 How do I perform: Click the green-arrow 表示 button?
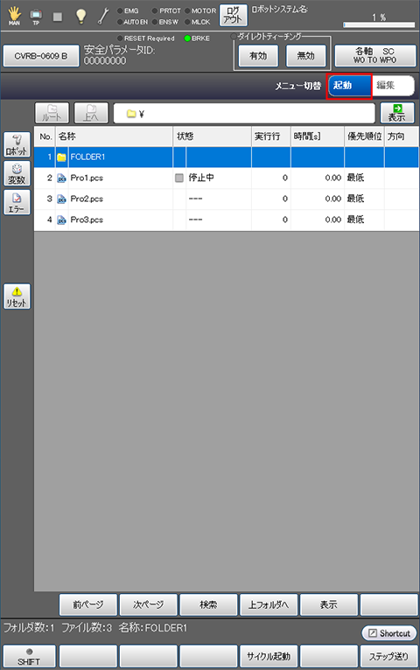pos(397,113)
